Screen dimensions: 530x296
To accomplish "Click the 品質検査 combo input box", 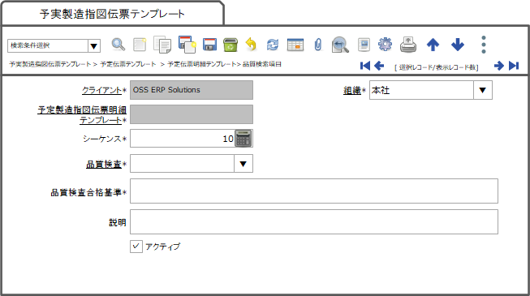I will click(182, 164).
